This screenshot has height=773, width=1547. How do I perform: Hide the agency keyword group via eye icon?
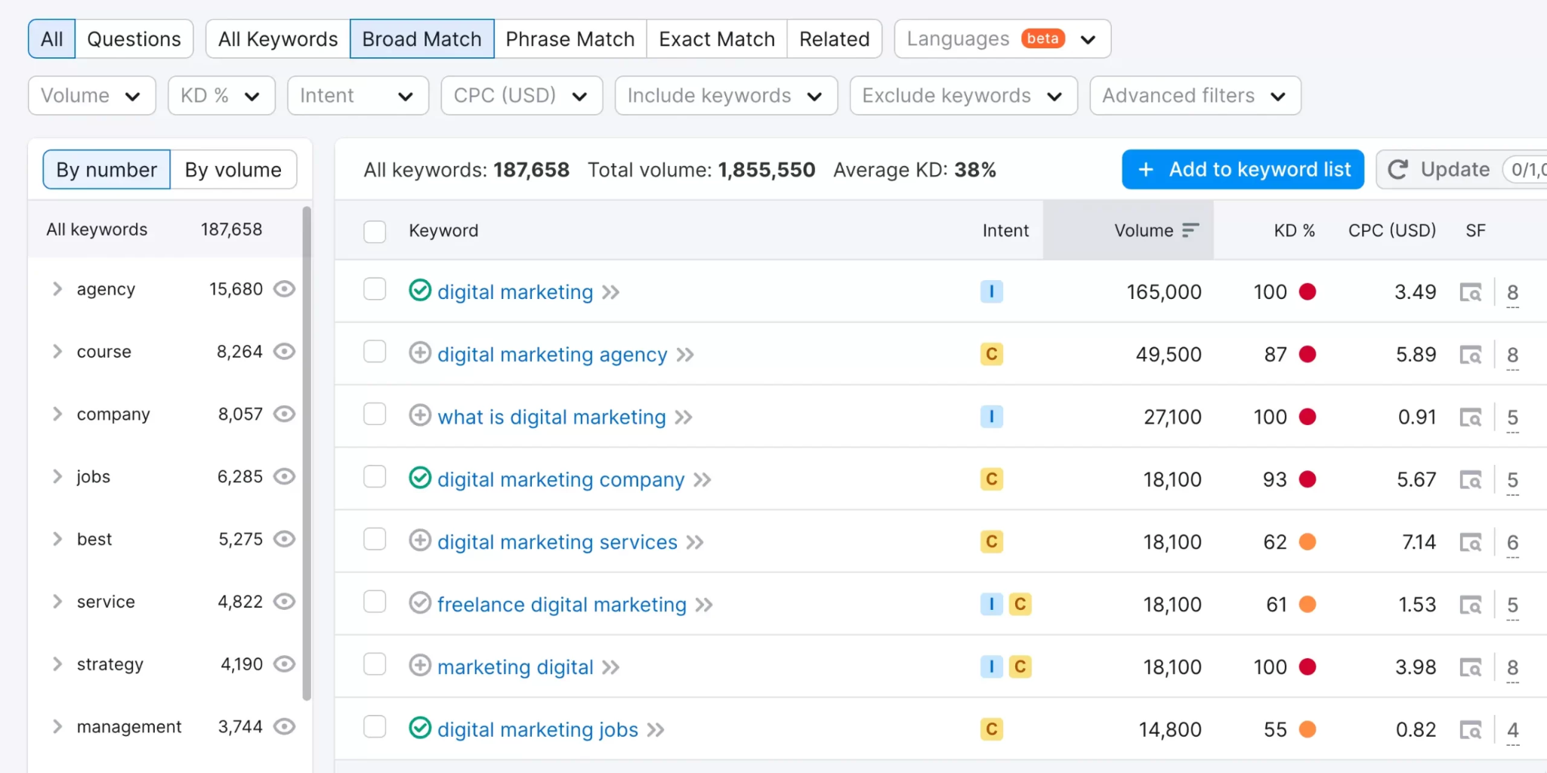pyautogui.click(x=284, y=288)
